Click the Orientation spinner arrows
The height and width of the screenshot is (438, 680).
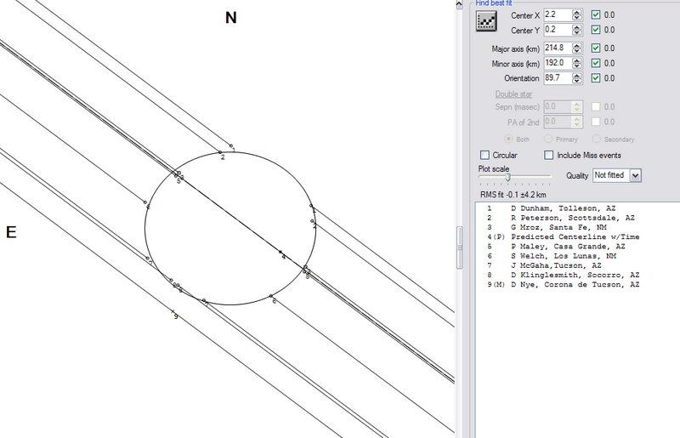[x=577, y=78]
